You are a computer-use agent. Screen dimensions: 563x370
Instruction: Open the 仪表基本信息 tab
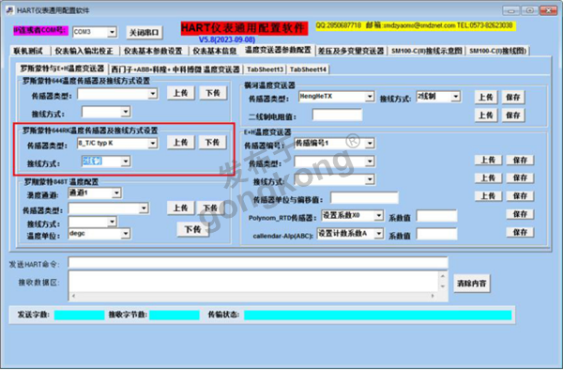pyautogui.click(x=214, y=51)
